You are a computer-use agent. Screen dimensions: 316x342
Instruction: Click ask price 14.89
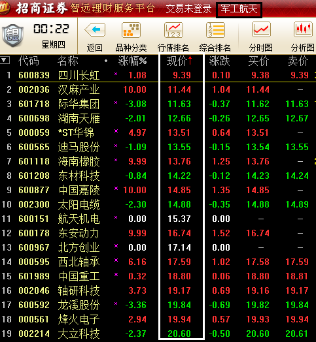297,204
